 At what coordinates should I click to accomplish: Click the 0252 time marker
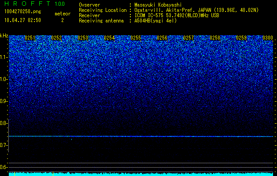[56, 38]
